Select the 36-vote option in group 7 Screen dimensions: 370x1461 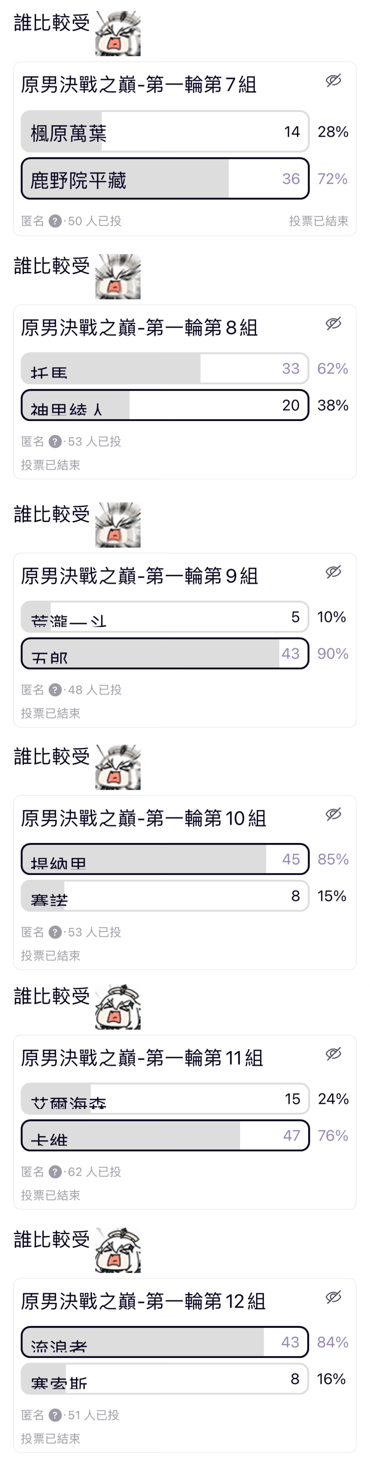click(x=165, y=179)
